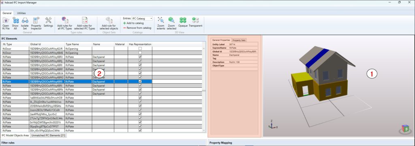Select Global Id 0xYMjtZWf5BgmiXn30201t cell

pyautogui.click(x=47, y=123)
